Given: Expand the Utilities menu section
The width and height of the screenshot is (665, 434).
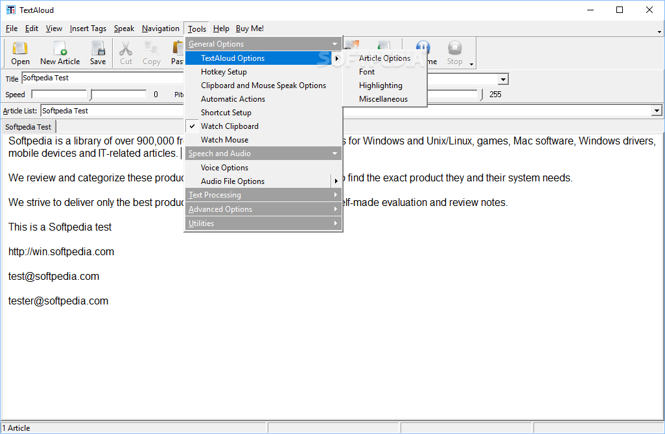Looking at the screenshot, I should [263, 223].
